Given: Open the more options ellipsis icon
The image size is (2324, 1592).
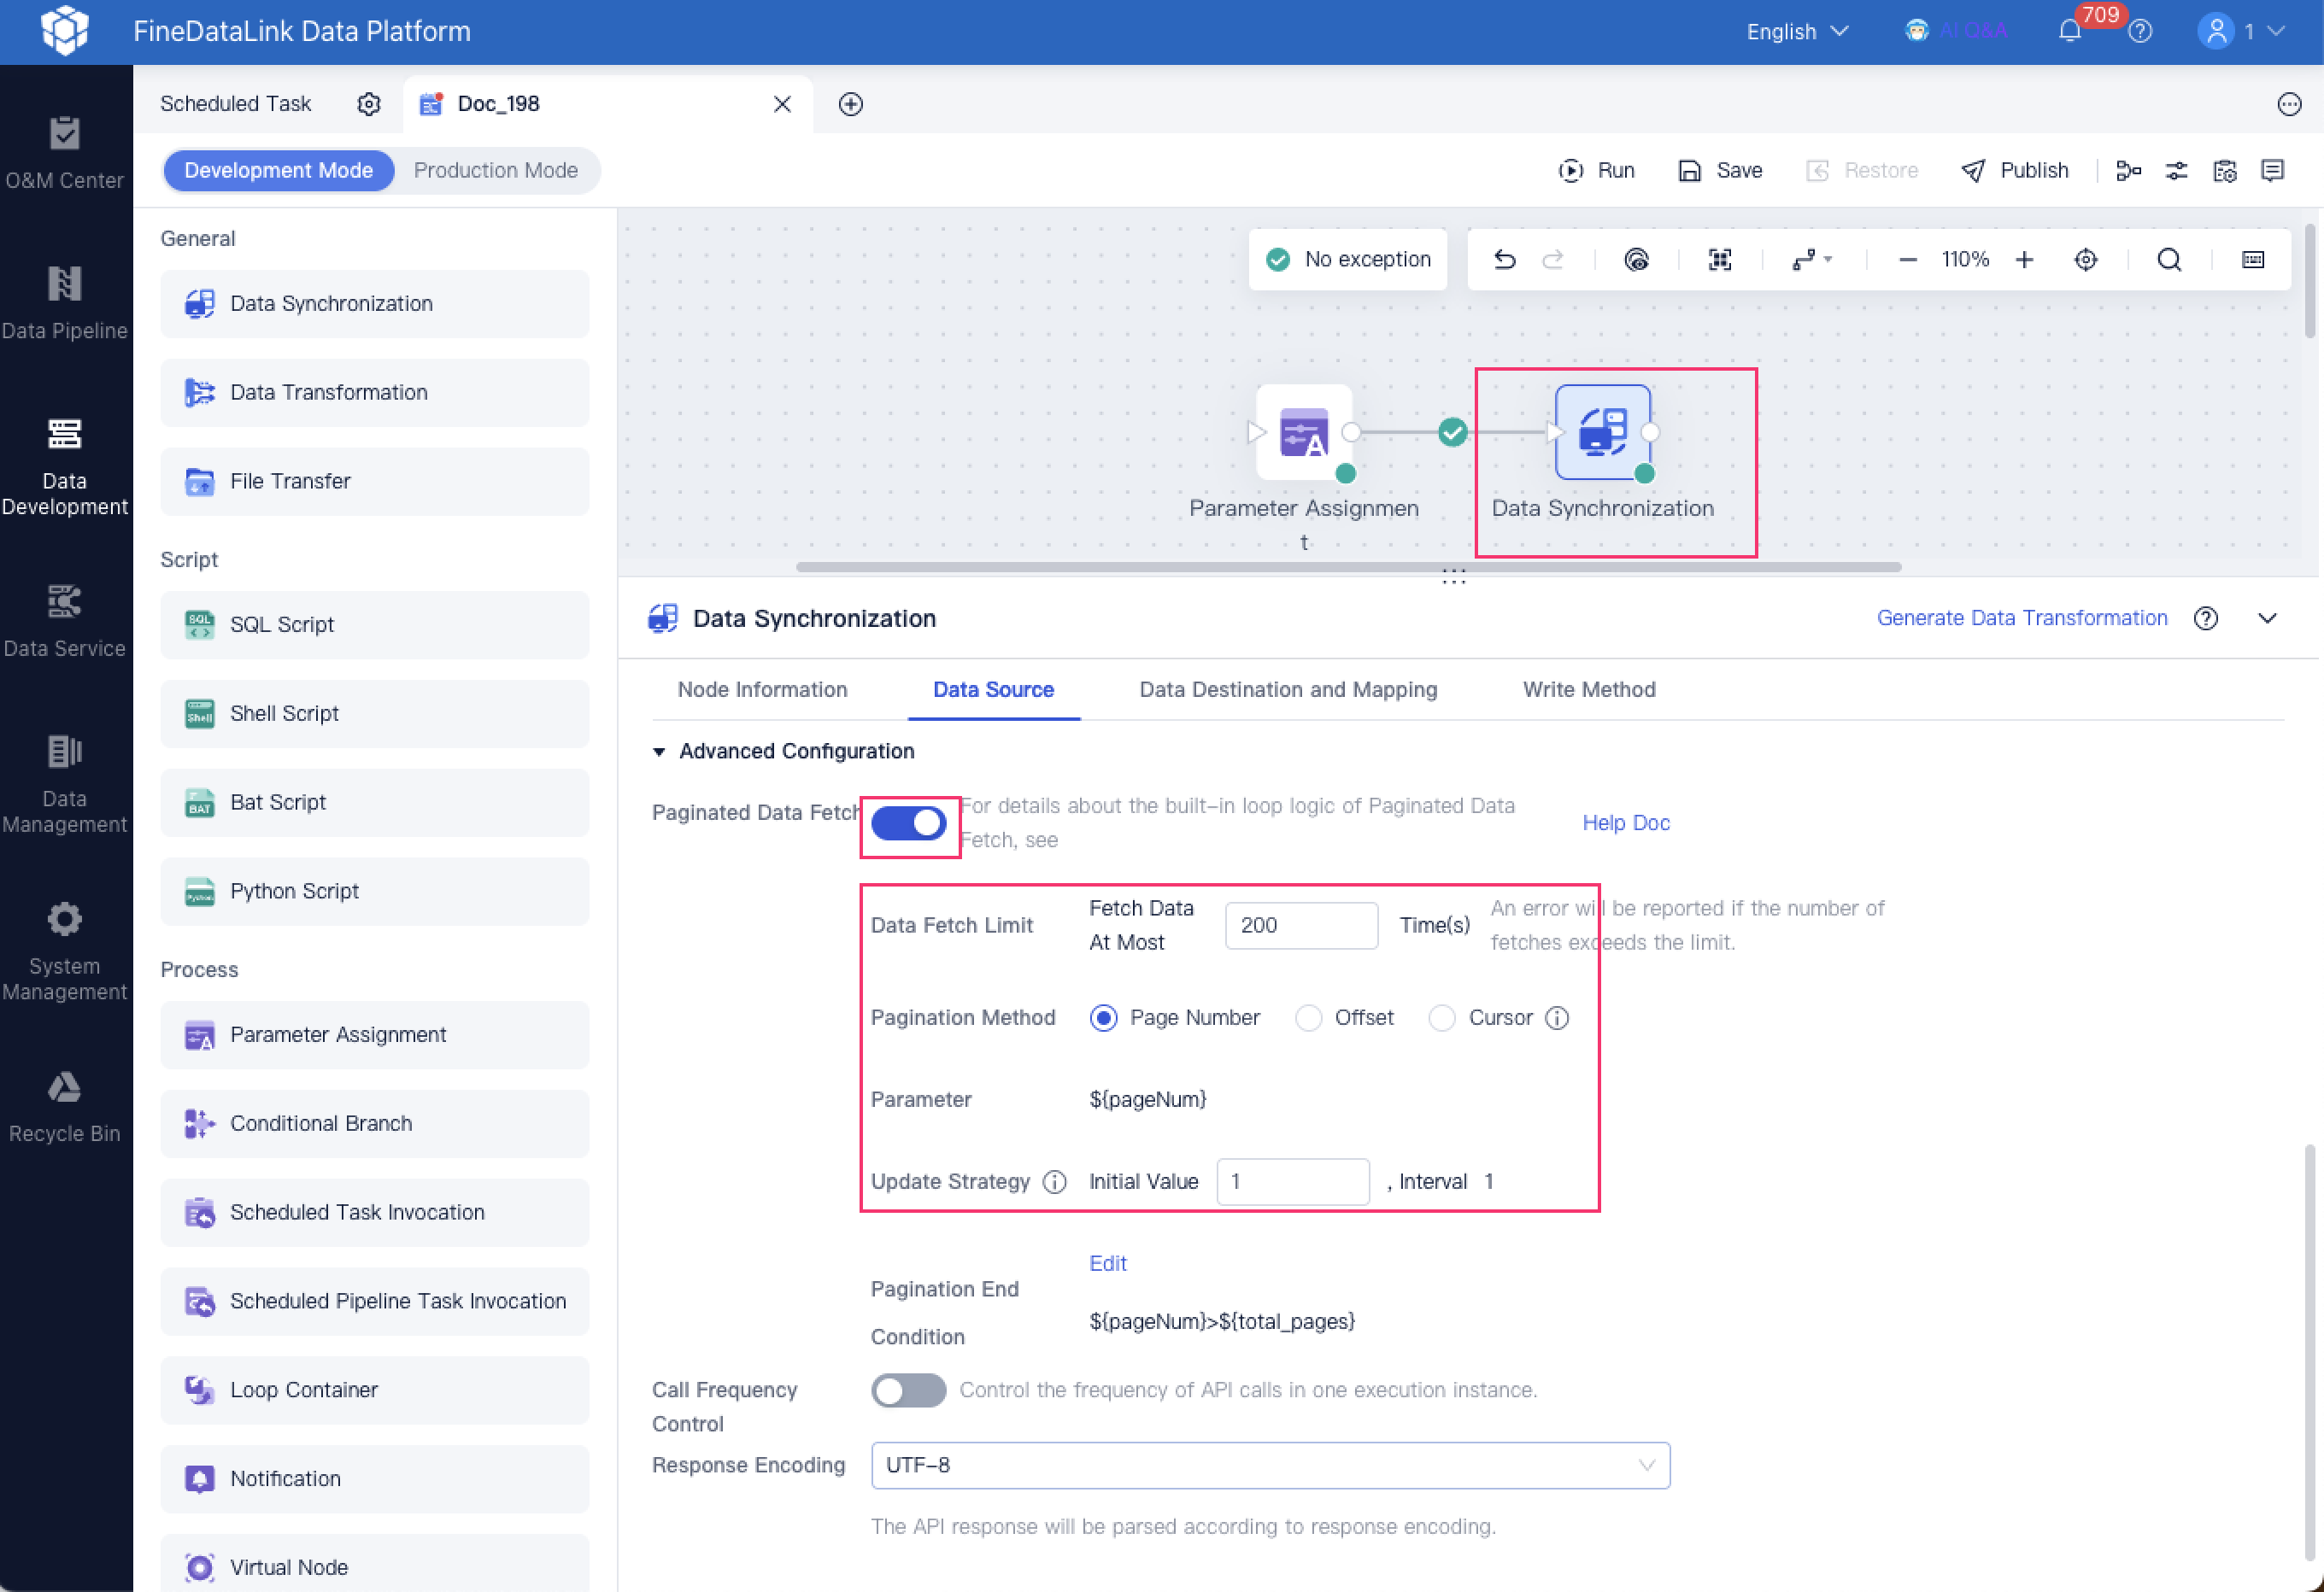Looking at the screenshot, I should [x=2289, y=104].
